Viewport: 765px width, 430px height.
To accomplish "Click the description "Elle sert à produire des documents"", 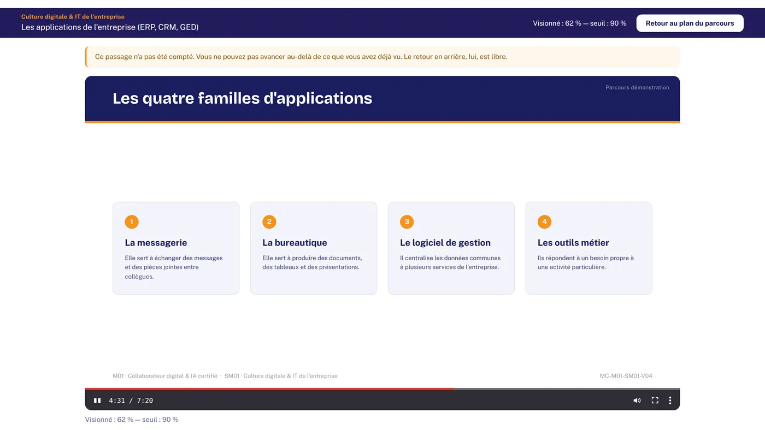I will [312, 262].
